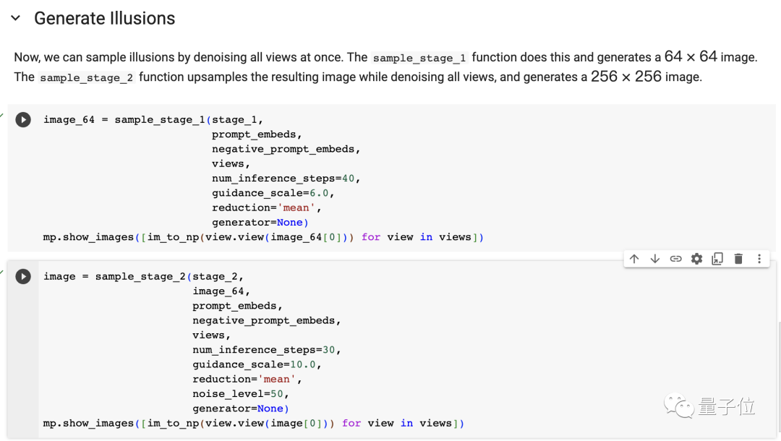Click guidance_scale=6.0 in first cell
781x441 pixels.
(273, 193)
